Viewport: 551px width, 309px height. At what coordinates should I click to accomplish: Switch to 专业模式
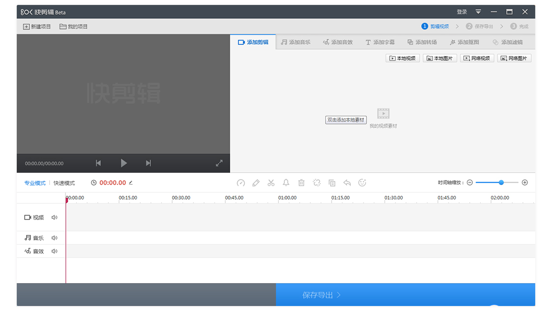pos(35,183)
